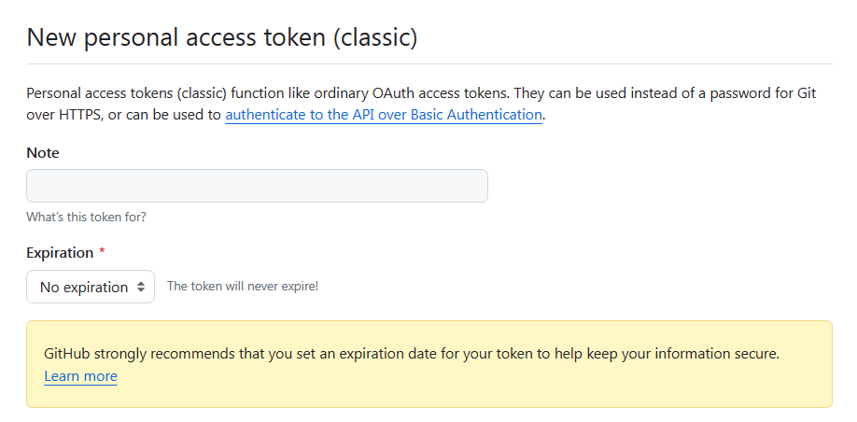Follow the Learn more link

point(80,376)
